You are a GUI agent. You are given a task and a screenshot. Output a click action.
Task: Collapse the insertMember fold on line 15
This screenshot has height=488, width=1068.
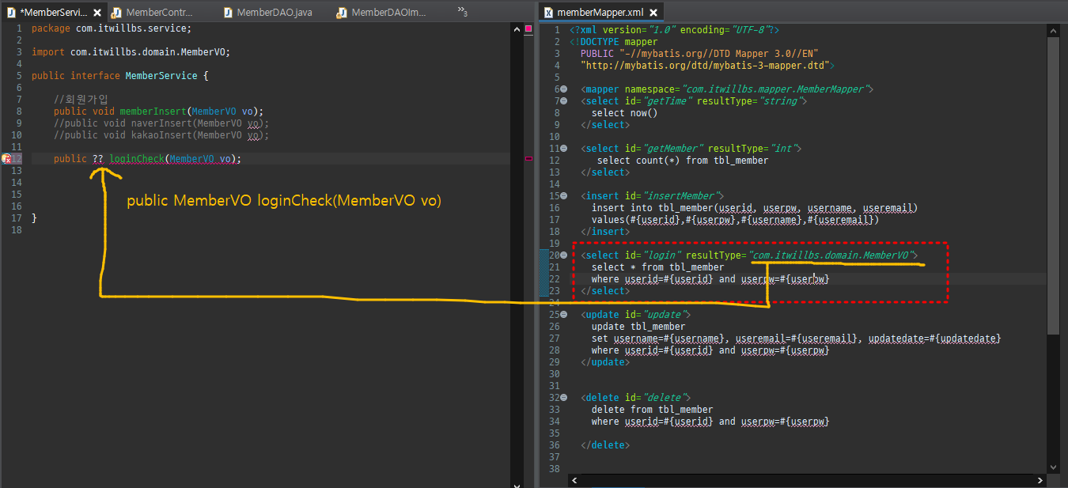point(563,196)
